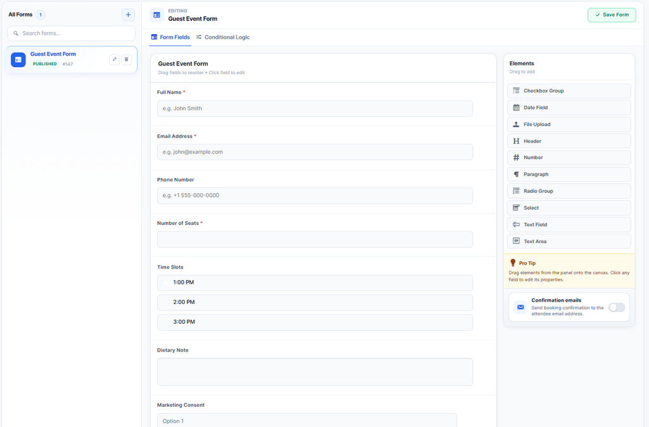Image resolution: width=649 pixels, height=427 pixels.
Task: Switch to the Conditional Logic tab
Action: (x=222, y=37)
